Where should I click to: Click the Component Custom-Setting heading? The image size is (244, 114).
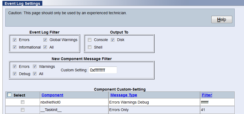(x=120, y=89)
